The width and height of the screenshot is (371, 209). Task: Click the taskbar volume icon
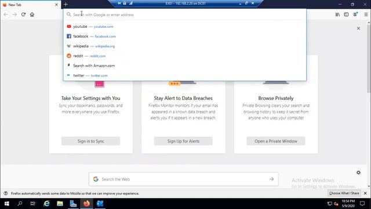[336, 204]
